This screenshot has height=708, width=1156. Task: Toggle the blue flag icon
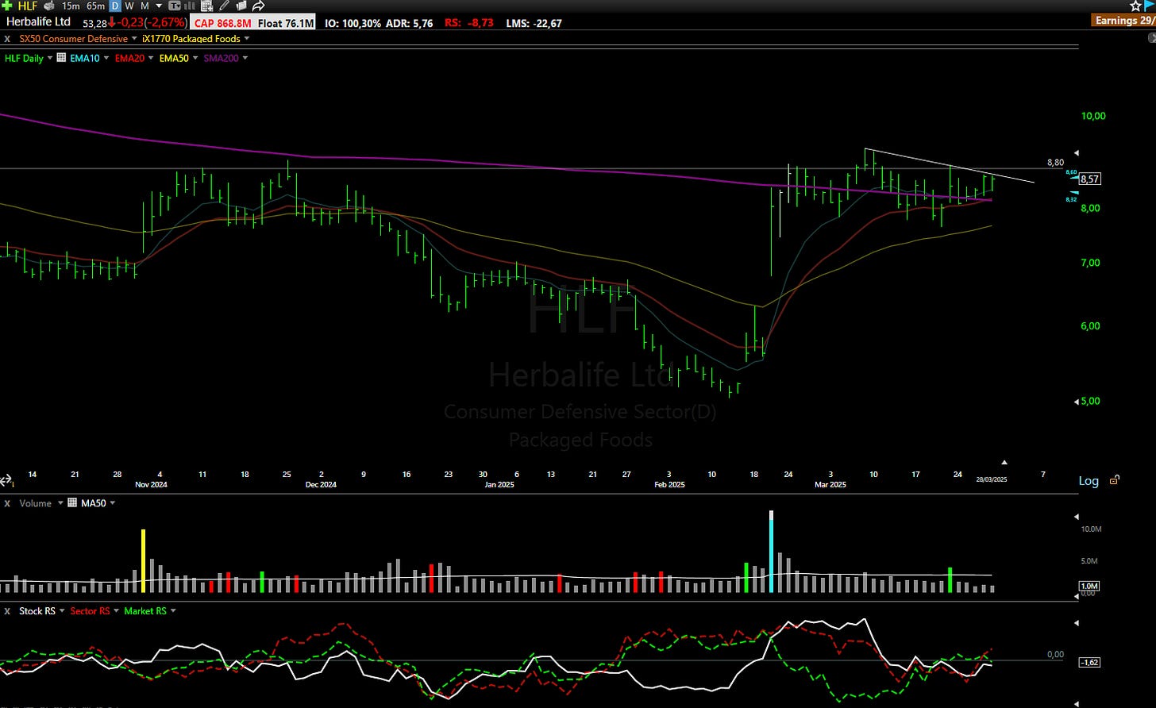[x=1150, y=6]
